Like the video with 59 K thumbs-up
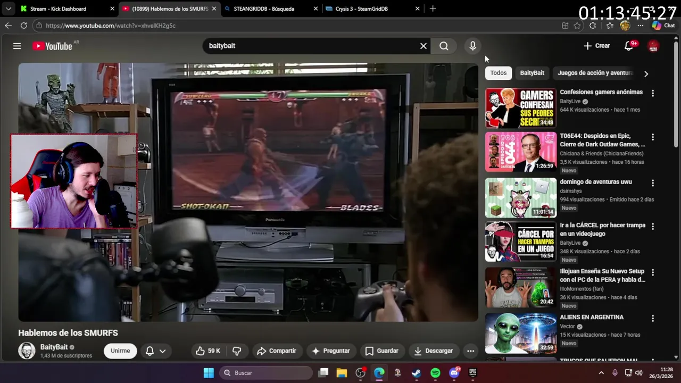The width and height of the screenshot is (681, 383). 208,351
